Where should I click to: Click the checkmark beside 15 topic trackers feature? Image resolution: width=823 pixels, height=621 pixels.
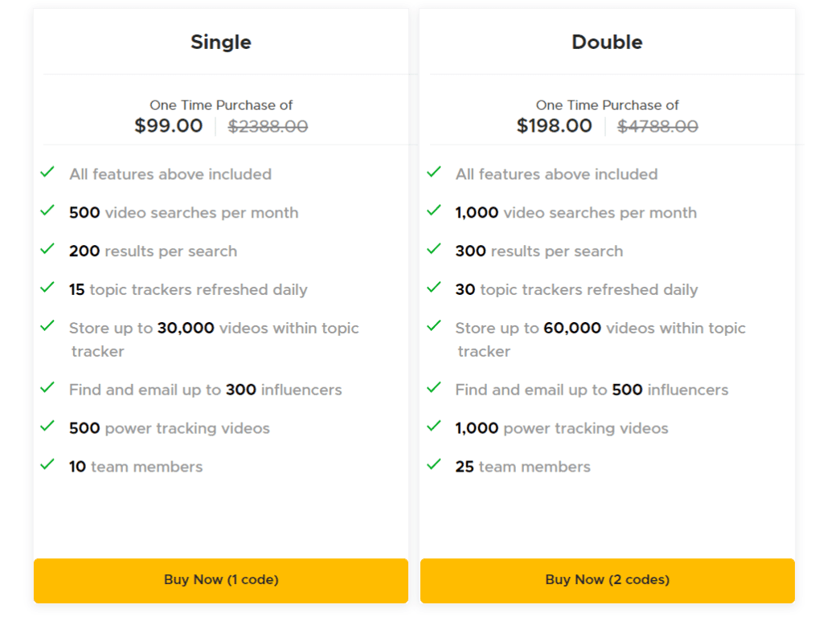coord(47,288)
